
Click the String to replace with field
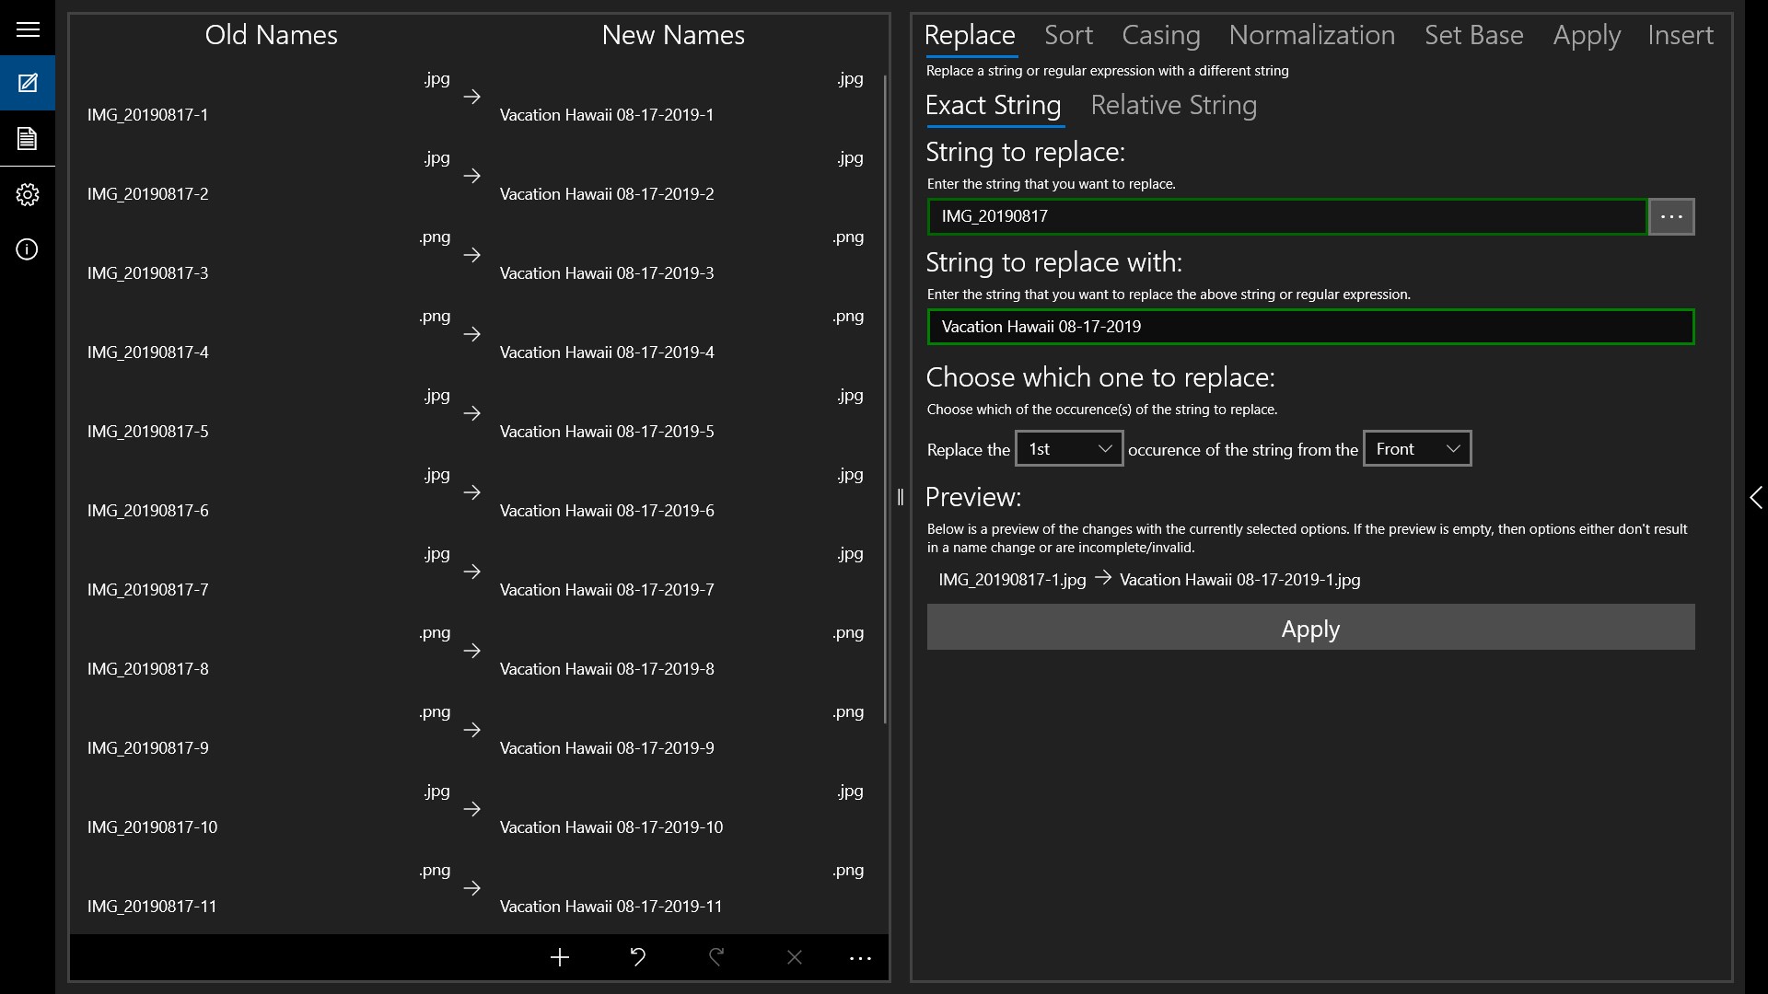click(1310, 327)
